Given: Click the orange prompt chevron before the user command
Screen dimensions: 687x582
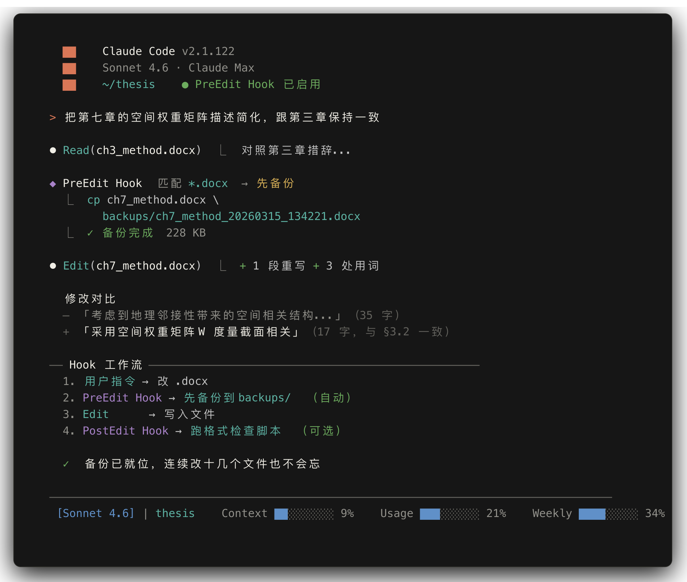Looking at the screenshot, I should [53, 118].
